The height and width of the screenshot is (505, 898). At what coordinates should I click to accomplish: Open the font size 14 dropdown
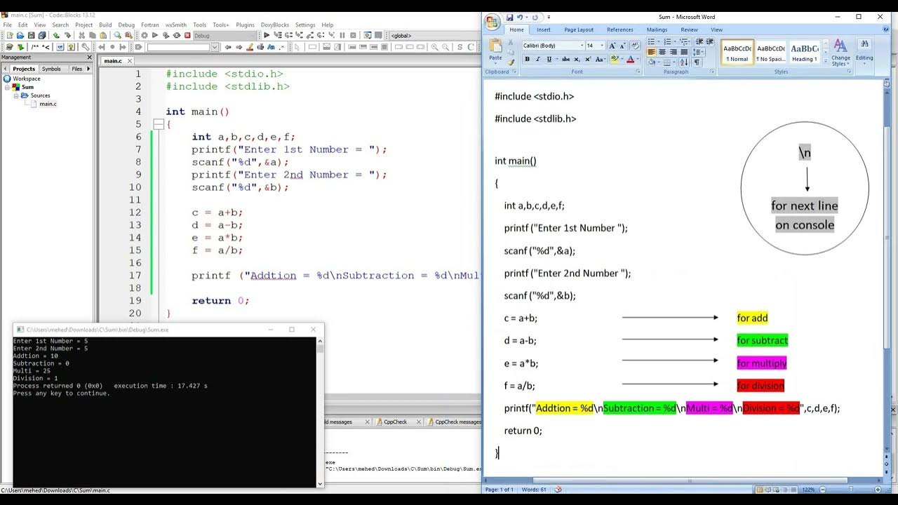click(x=602, y=46)
